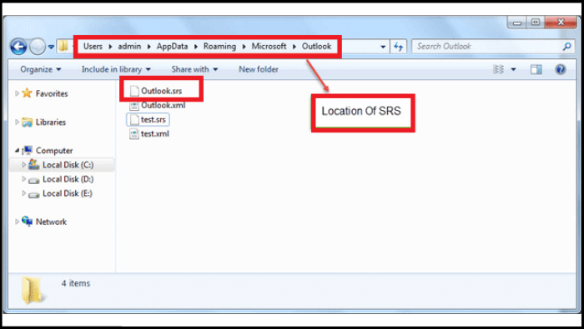Create a New folder
The height and width of the screenshot is (329, 584).
[259, 69]
